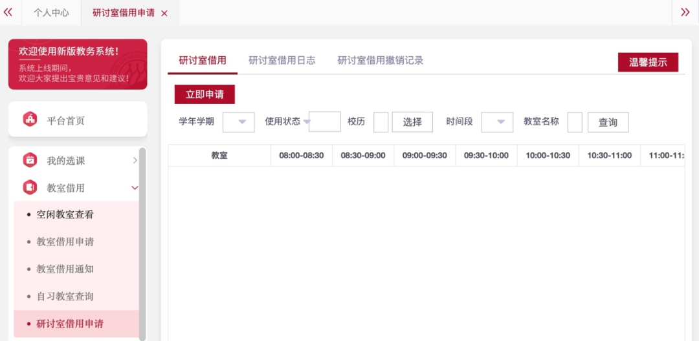Screen dimensions: 699x341
Task: Switch to the 个人中心 tab
Action: (x=51, y=13)
